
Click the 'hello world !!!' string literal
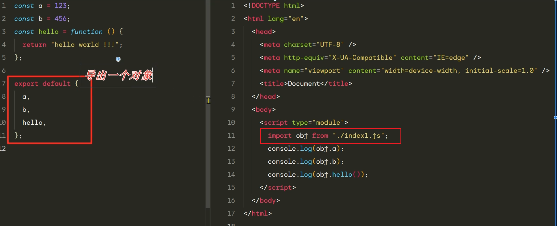86,44
